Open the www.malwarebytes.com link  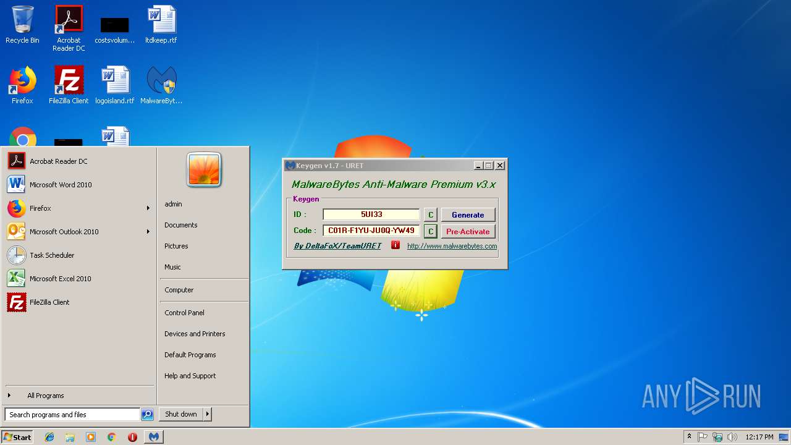452,246
